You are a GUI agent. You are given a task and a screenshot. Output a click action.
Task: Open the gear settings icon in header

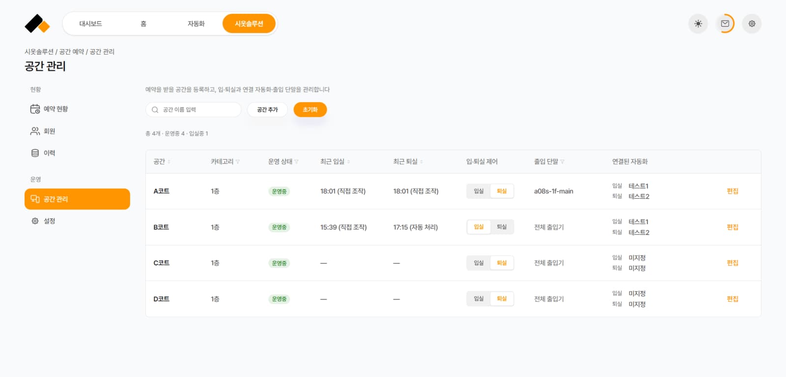coord(752,24)
